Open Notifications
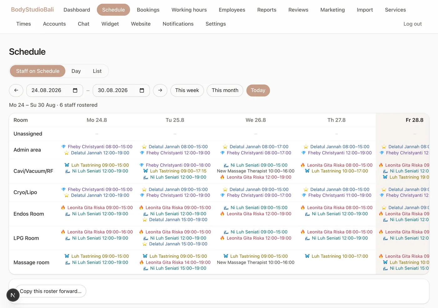 [178, 24]
